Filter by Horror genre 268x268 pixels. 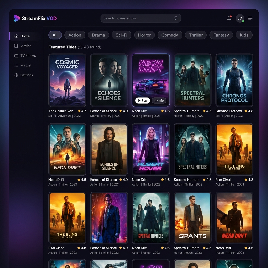tap(144, 35)
